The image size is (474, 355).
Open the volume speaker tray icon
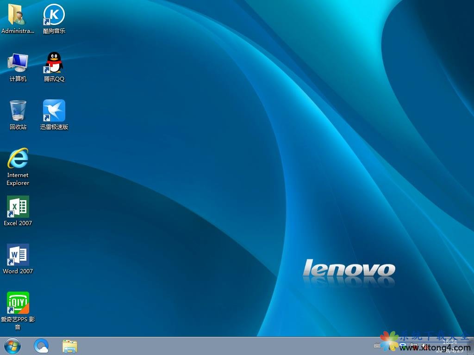424,346
